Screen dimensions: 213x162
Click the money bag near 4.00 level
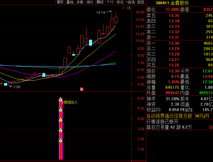click(61, 120)
